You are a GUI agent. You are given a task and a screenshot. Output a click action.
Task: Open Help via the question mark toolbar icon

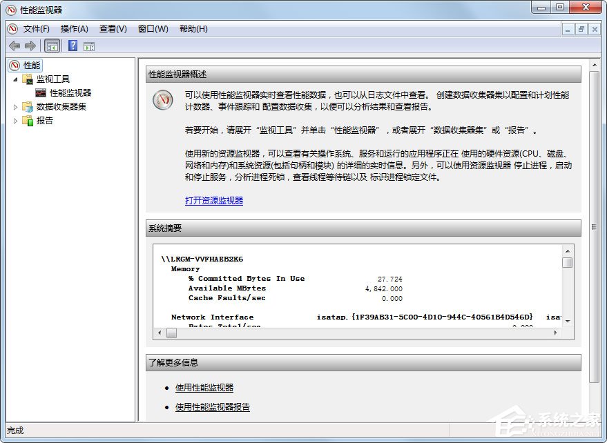coord(72,46)
